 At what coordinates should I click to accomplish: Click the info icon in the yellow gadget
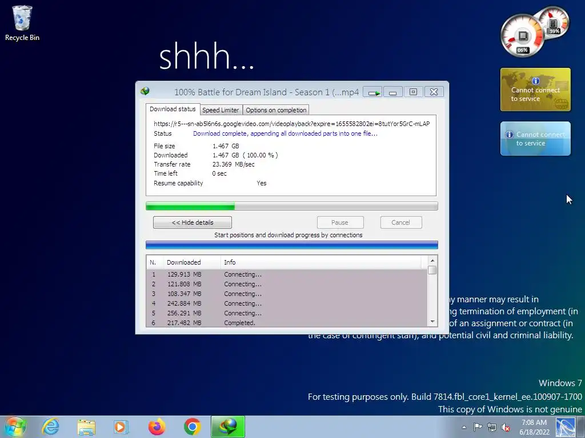point(536,81)
